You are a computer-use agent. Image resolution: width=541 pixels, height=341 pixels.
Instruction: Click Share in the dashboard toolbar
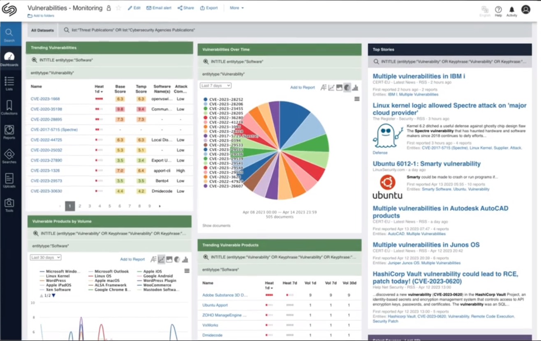tap(186, 8)
